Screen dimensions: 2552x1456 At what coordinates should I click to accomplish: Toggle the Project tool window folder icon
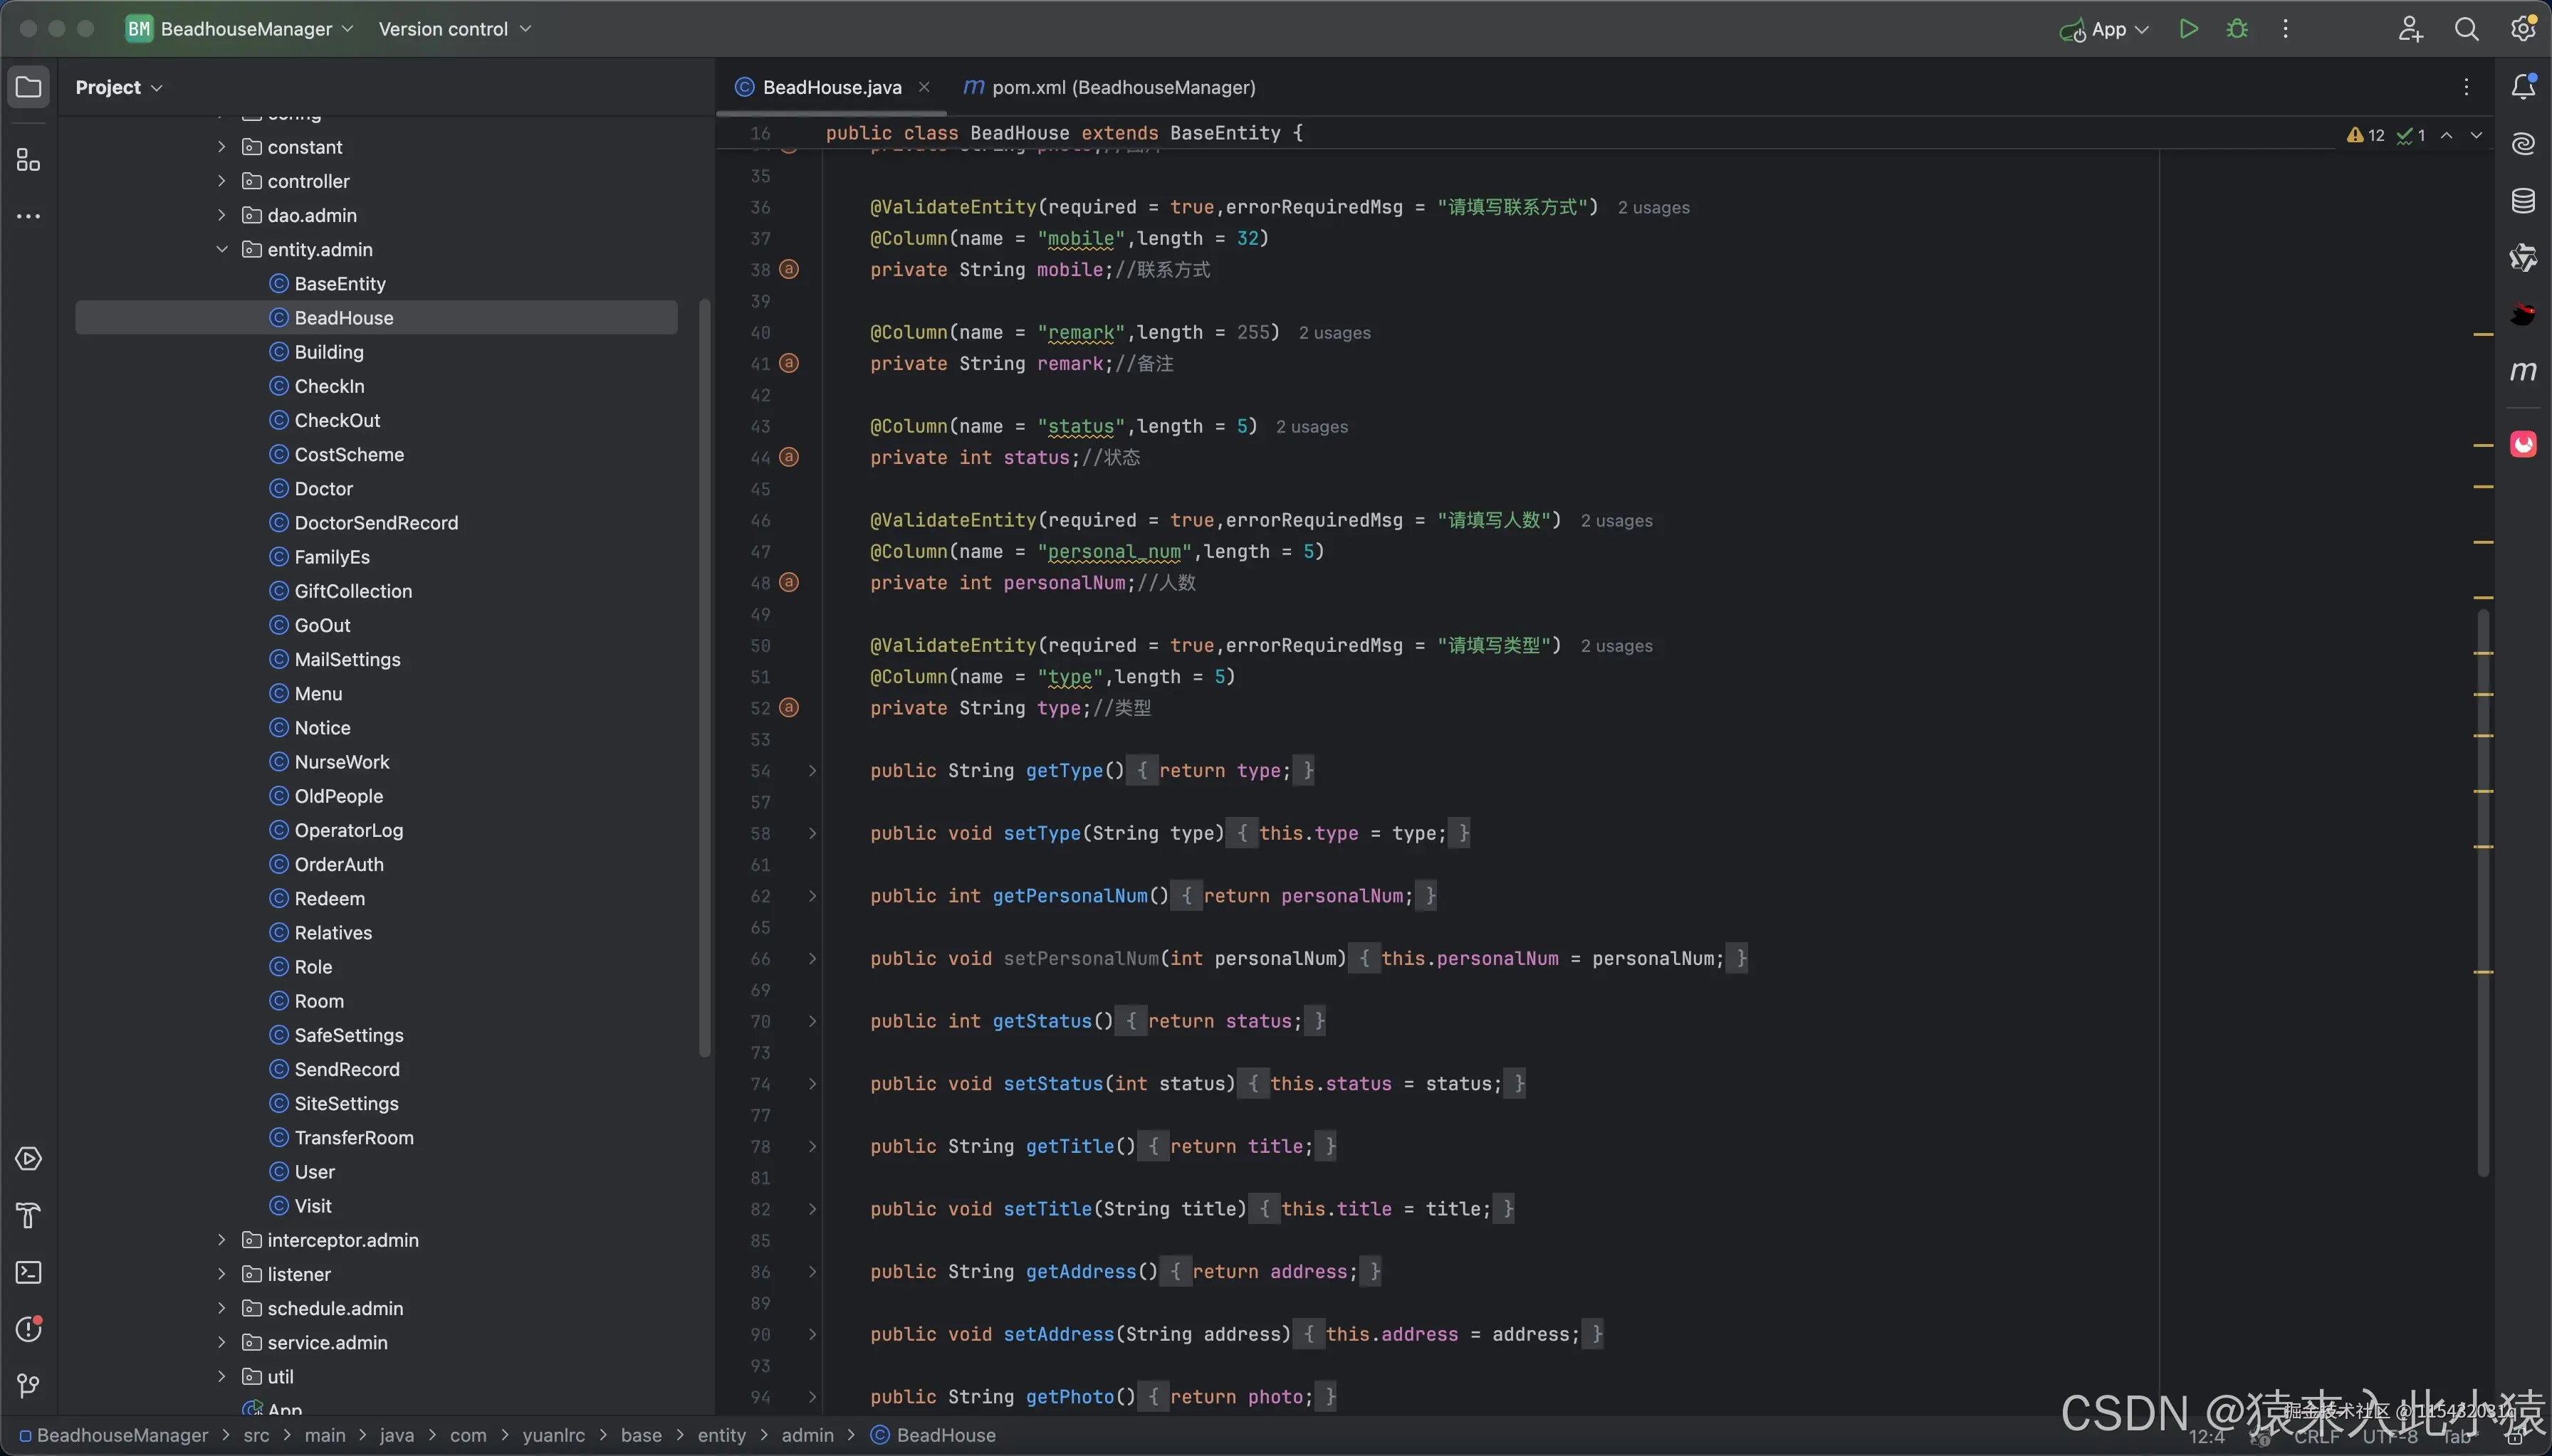[x=28, y=87]
